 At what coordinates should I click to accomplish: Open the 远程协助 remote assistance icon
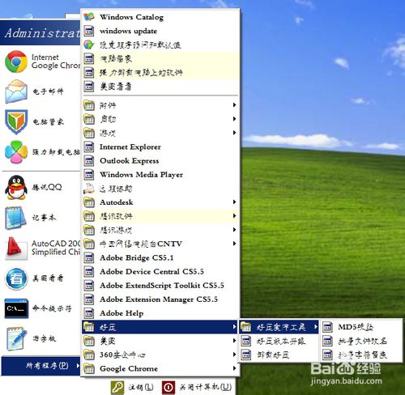[x=89, y=189]
